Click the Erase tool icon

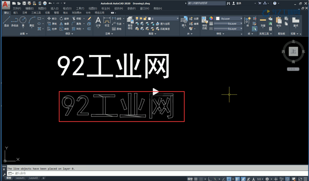tap(89, 19)
